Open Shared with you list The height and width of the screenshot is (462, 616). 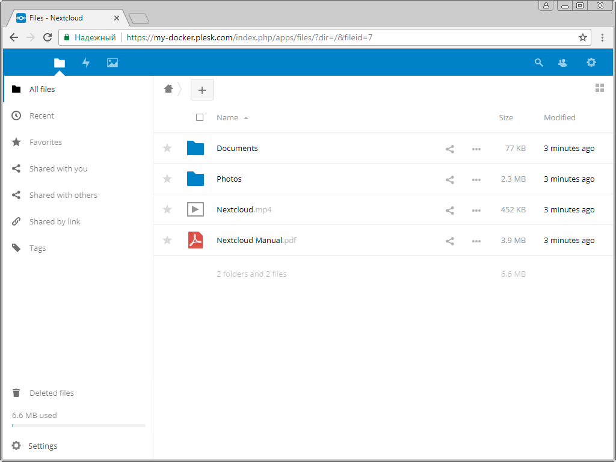[78, 168]
